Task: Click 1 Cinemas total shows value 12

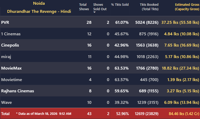Action: tap(89, 34)
